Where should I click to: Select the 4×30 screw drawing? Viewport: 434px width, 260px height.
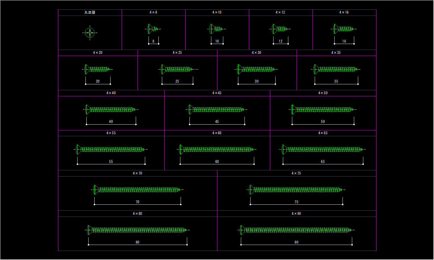coord(256,69)
